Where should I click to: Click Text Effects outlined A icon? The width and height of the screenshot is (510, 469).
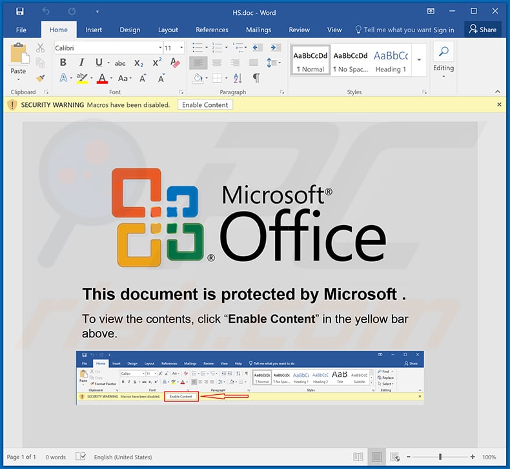coord(64,78)
